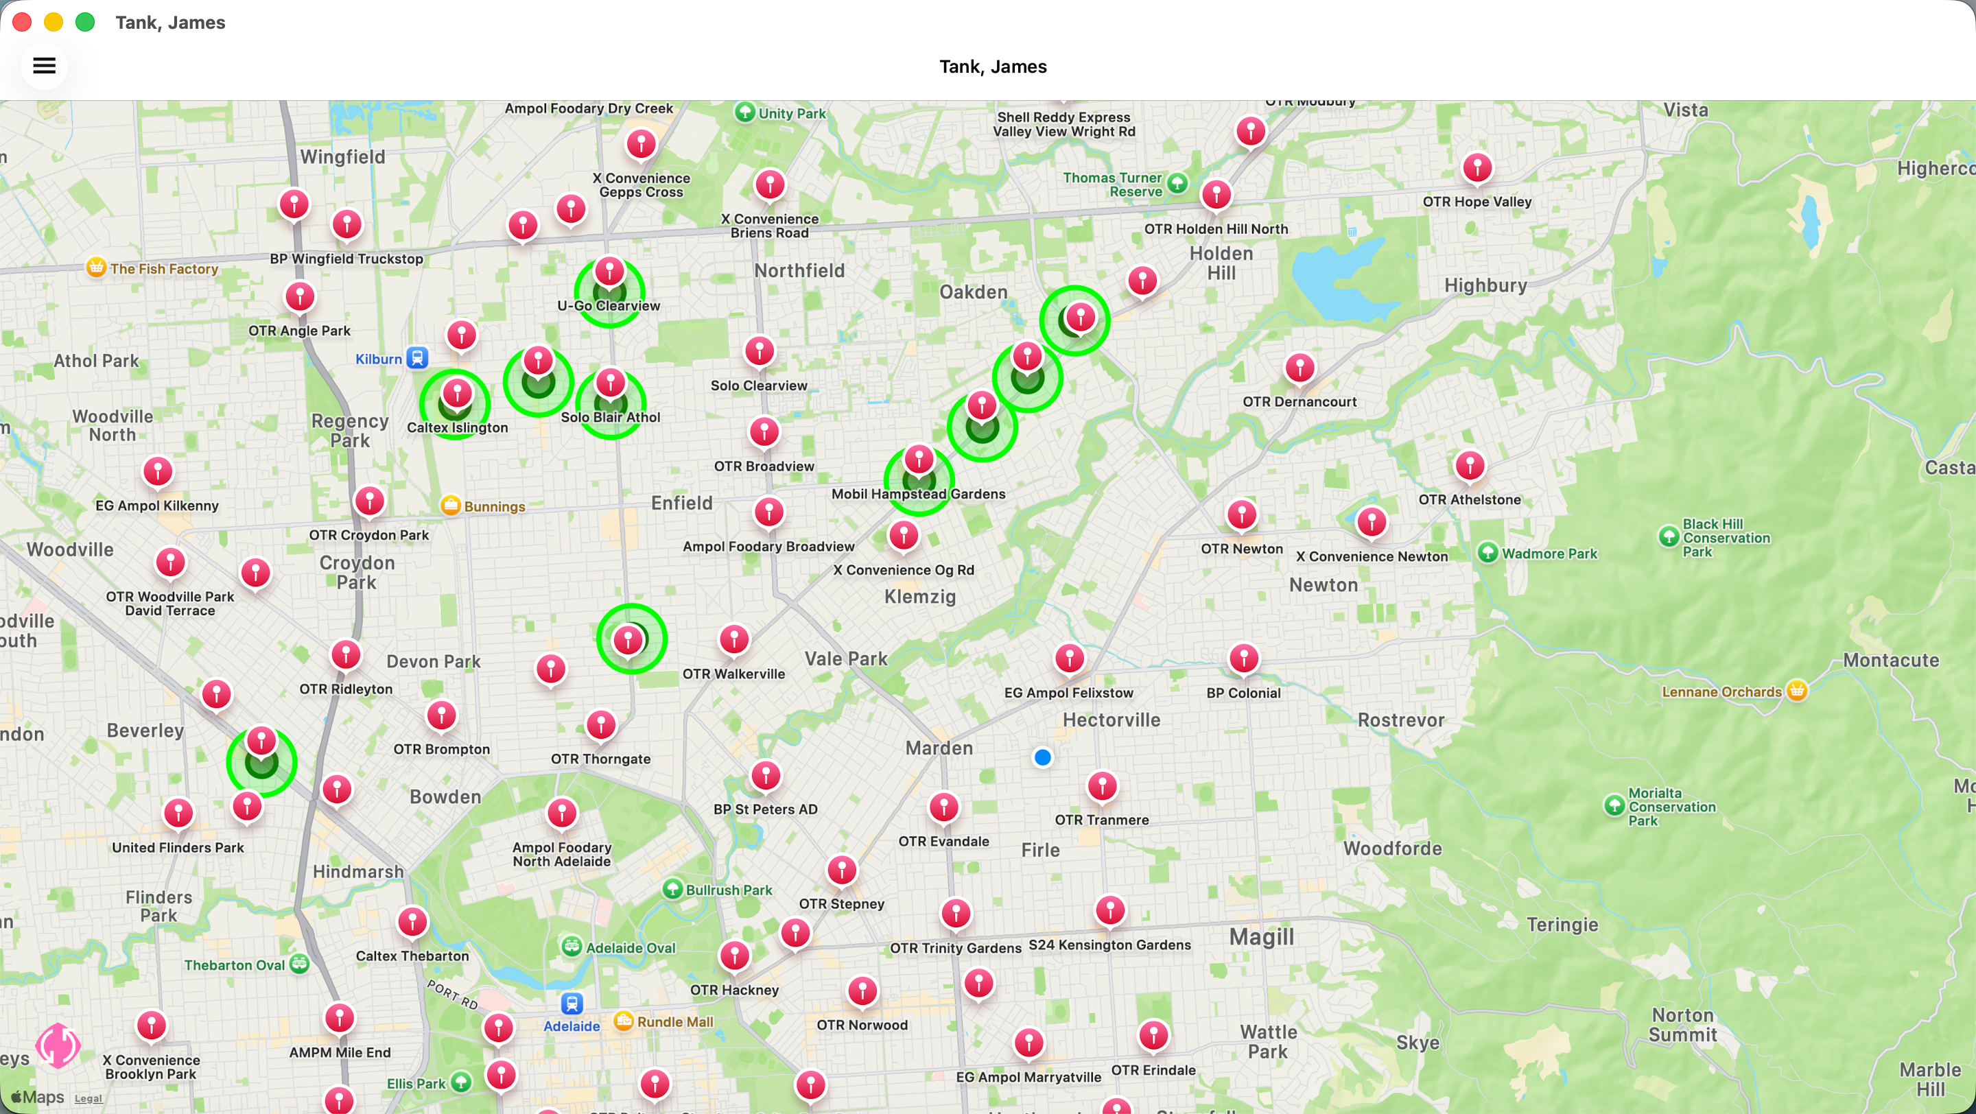Click the OTR Newton pin
The width and height of the screenshot is (1976, 1114).
1242,514
